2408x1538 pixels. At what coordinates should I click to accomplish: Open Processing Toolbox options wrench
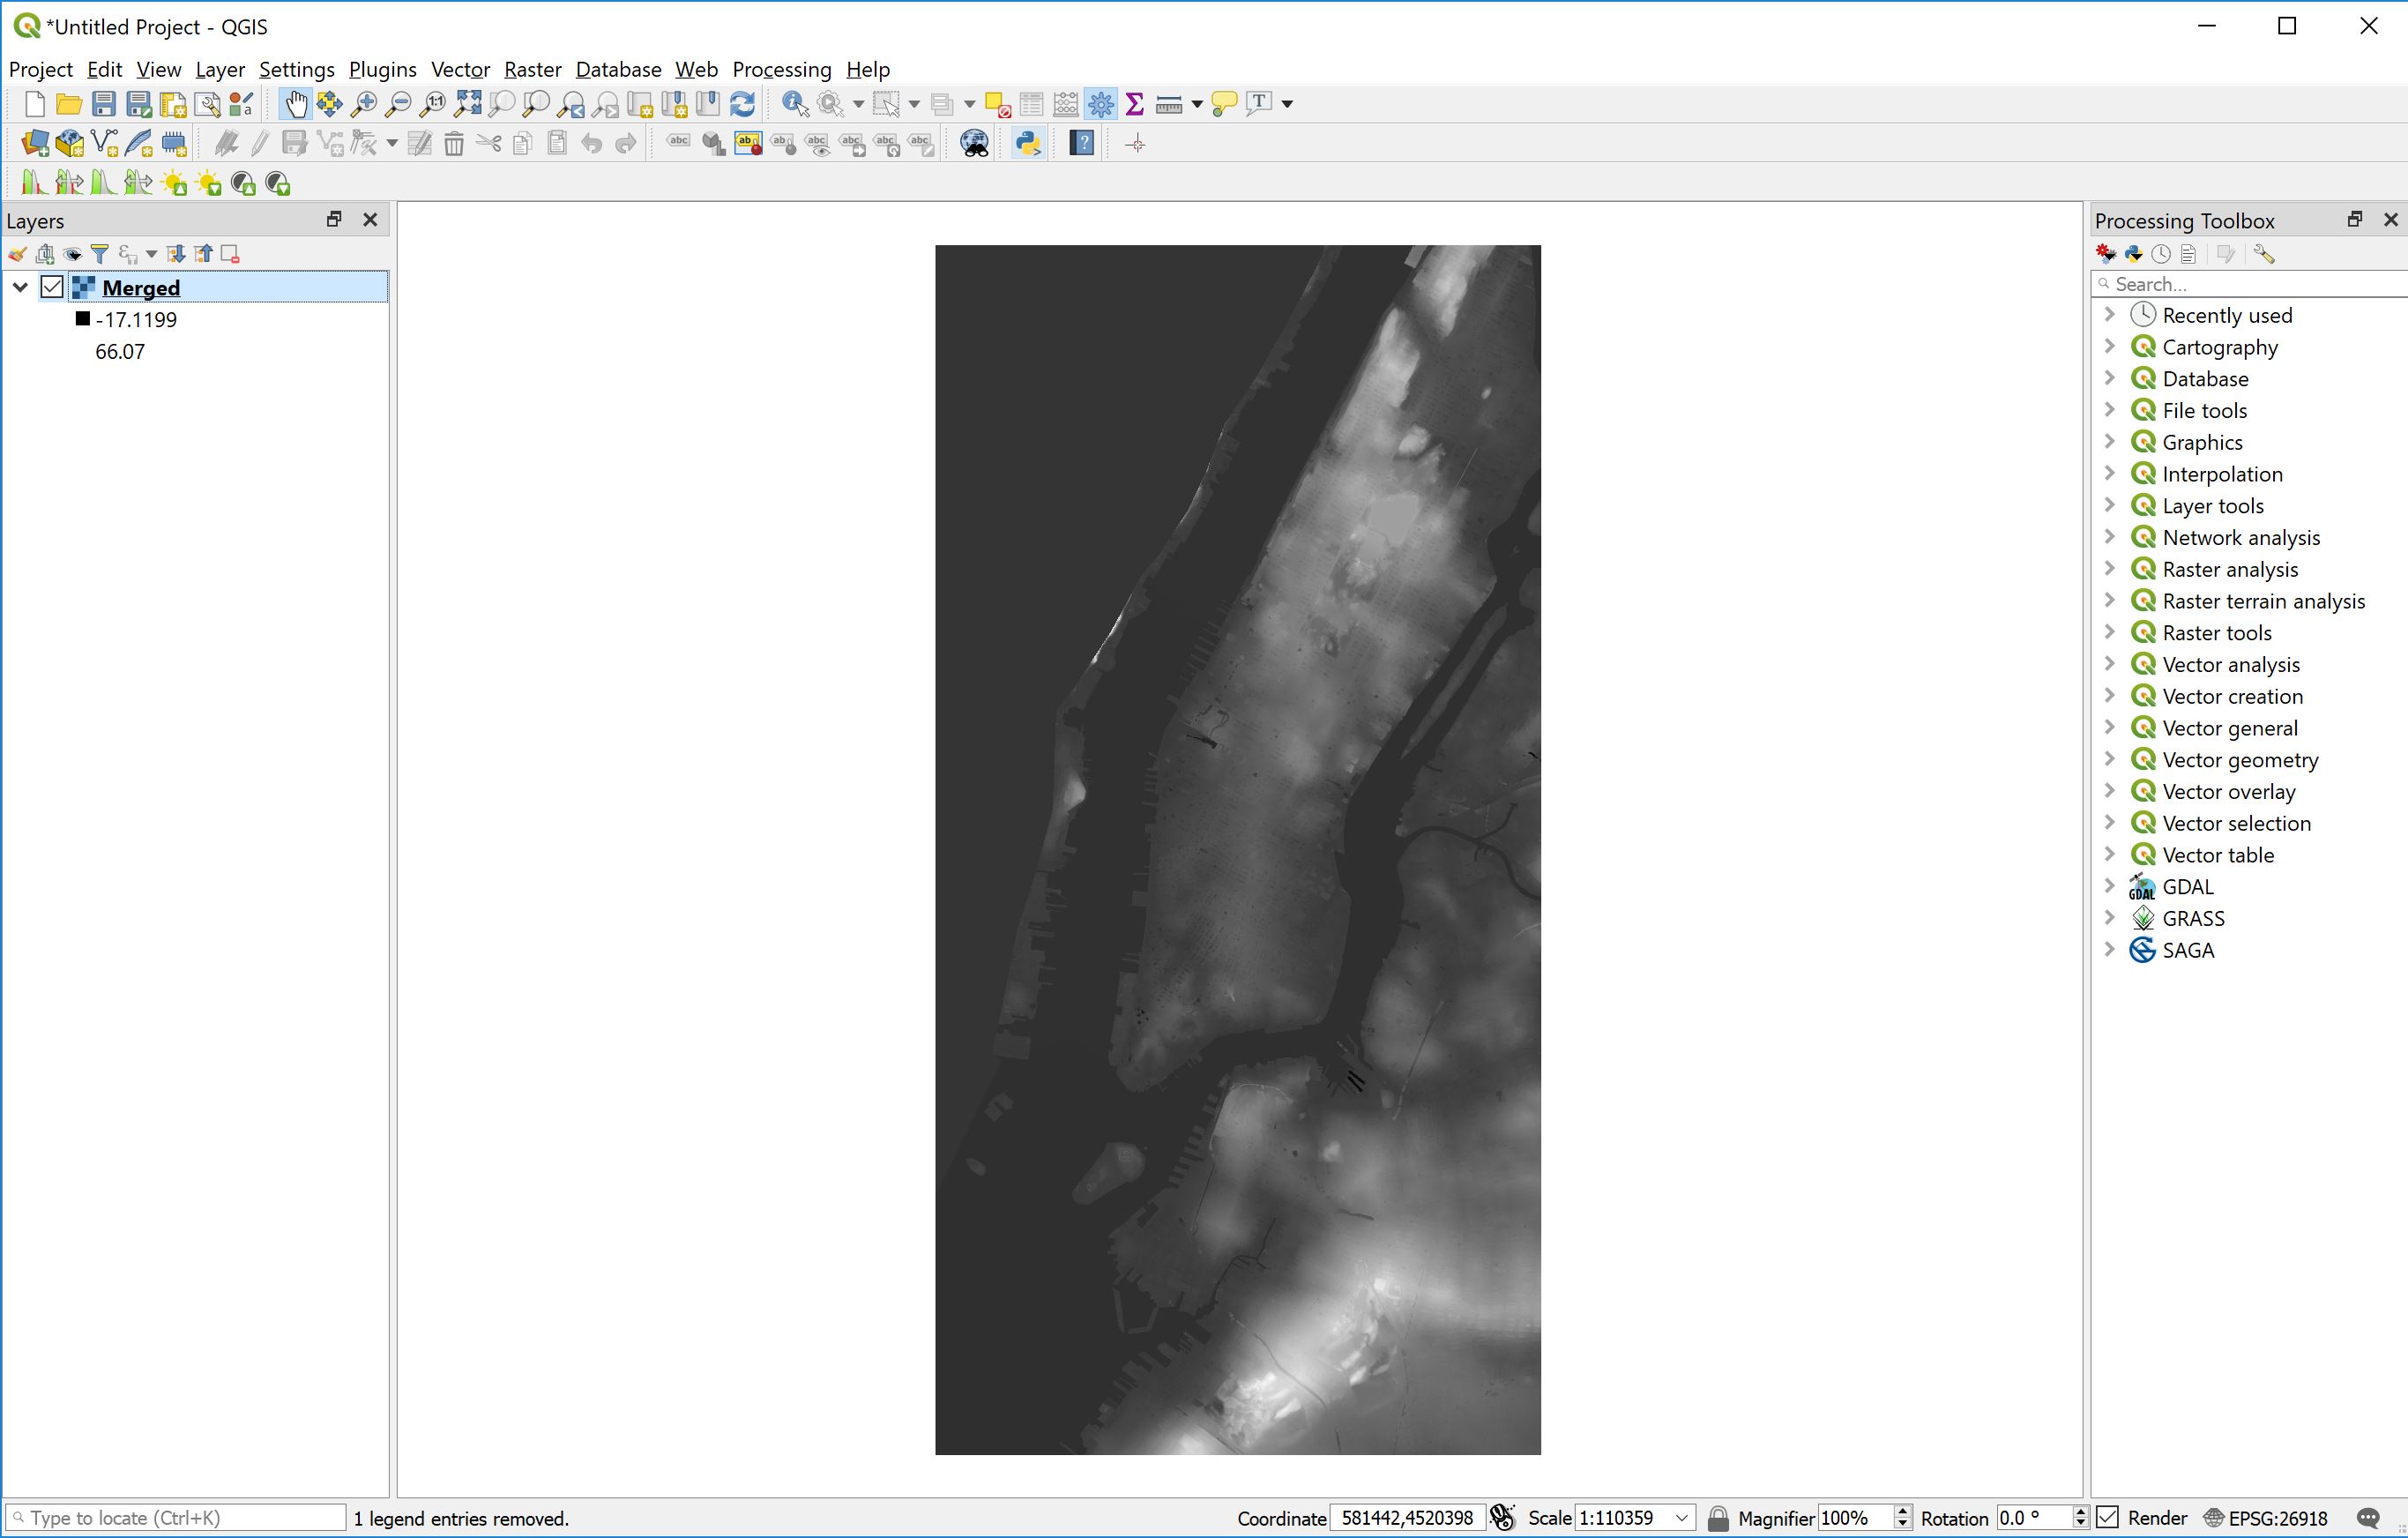point(2265,253)
